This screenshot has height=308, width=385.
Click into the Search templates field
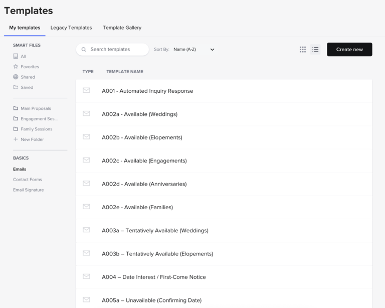112,49
